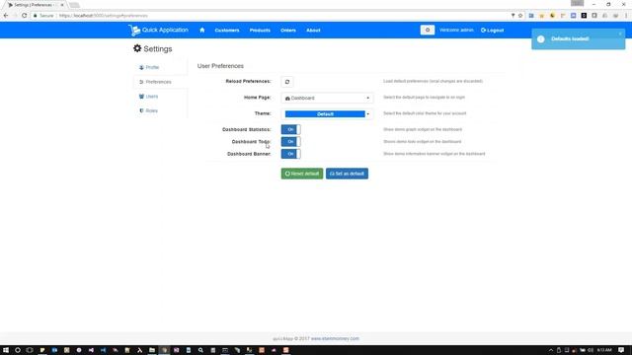Go to the Home page icon

tap(202, 31)
